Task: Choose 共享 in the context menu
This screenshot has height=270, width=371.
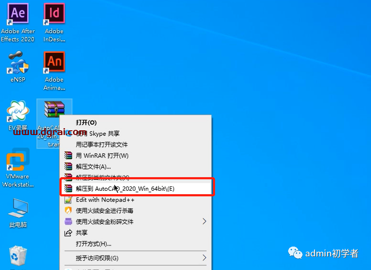Action: tap(135, 233)
